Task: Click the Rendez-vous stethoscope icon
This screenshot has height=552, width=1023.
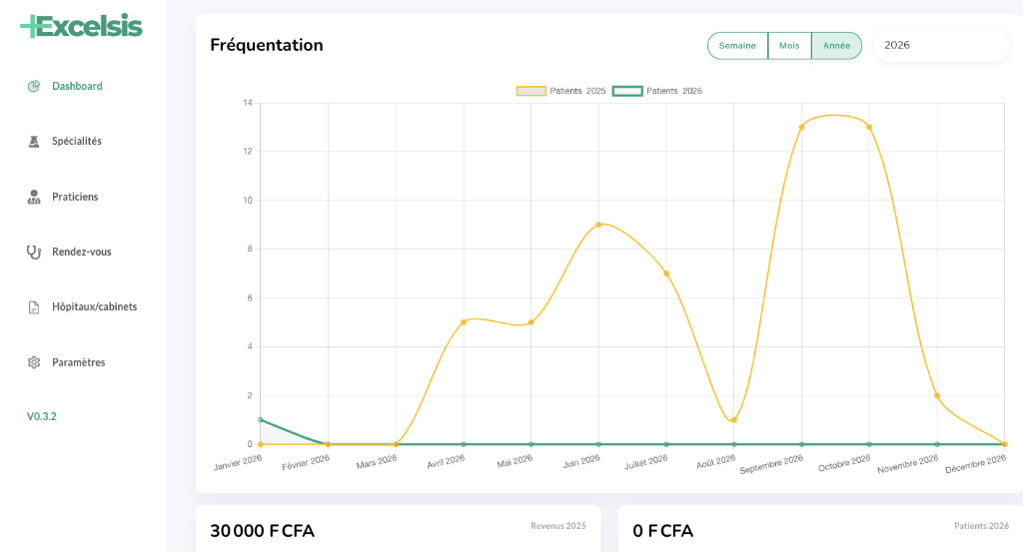Action: tap(34, 252)
